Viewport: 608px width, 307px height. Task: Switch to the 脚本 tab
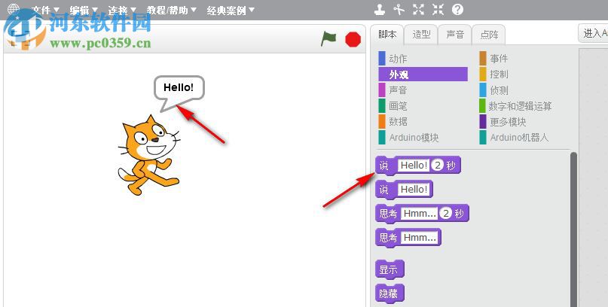tap(387, 35)
